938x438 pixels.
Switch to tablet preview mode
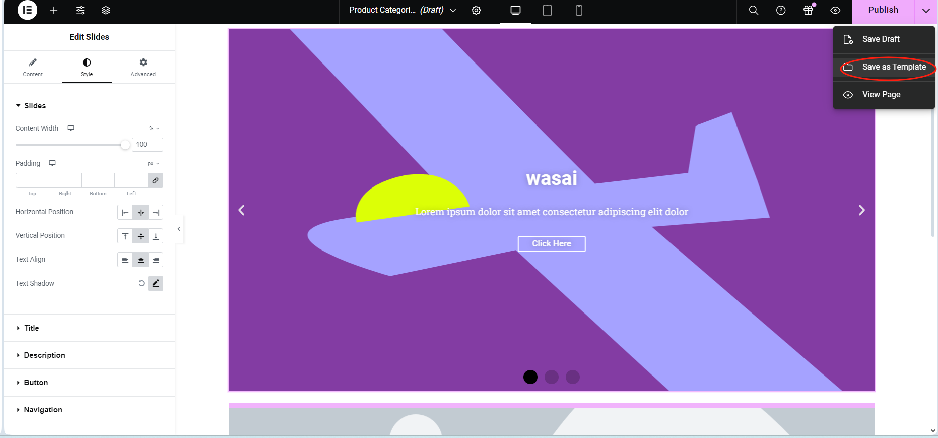(x=547, y=10)
